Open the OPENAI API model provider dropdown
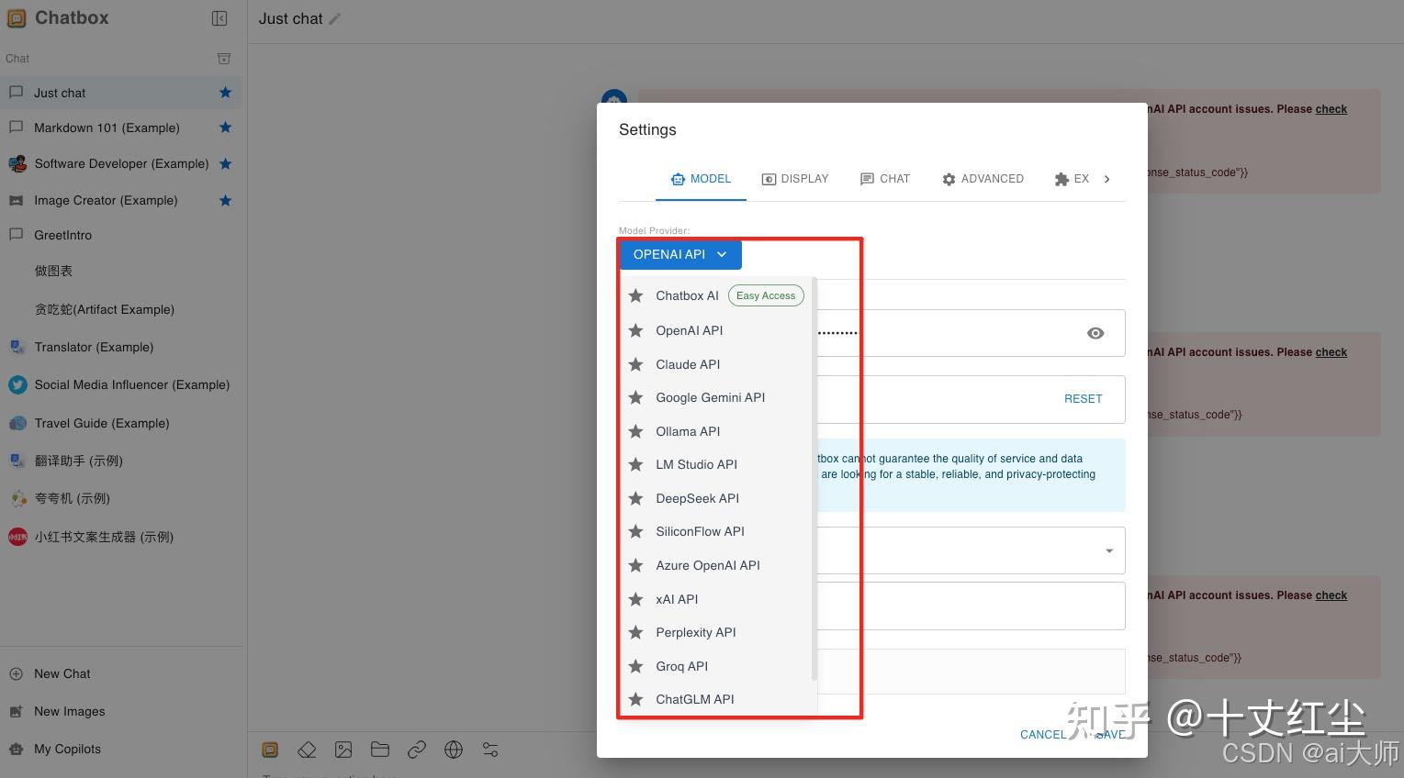 [x=680, y=254]
